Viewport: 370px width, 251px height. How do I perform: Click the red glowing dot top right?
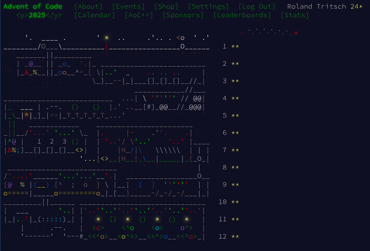pos(296,33)
